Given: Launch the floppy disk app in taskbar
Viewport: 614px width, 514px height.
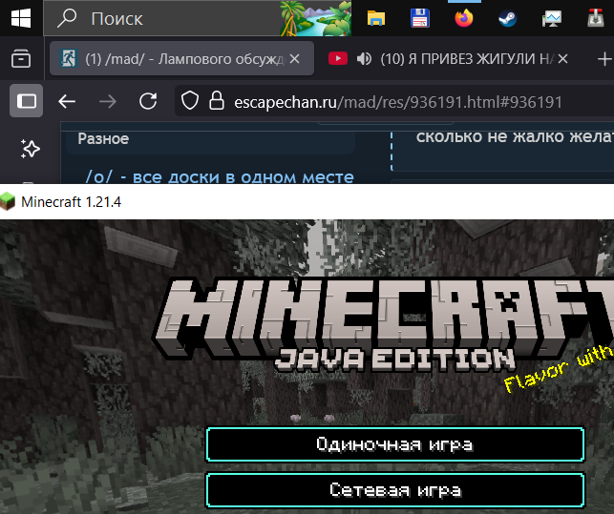Looking at the screenshot, I should (x=420, y=18).
